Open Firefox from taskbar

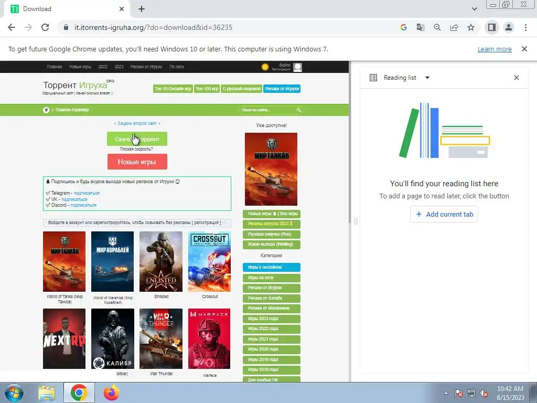point(112,393)
